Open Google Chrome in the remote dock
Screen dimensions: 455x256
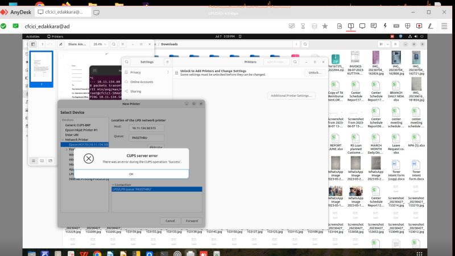(97, 254)
